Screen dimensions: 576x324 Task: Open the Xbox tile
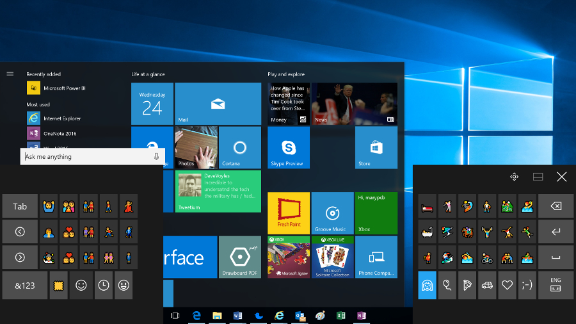376,213
